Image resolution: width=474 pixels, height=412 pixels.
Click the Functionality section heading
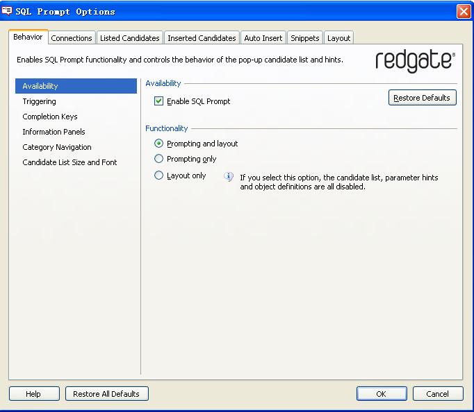pyautogui.click(x=167, y=128)
